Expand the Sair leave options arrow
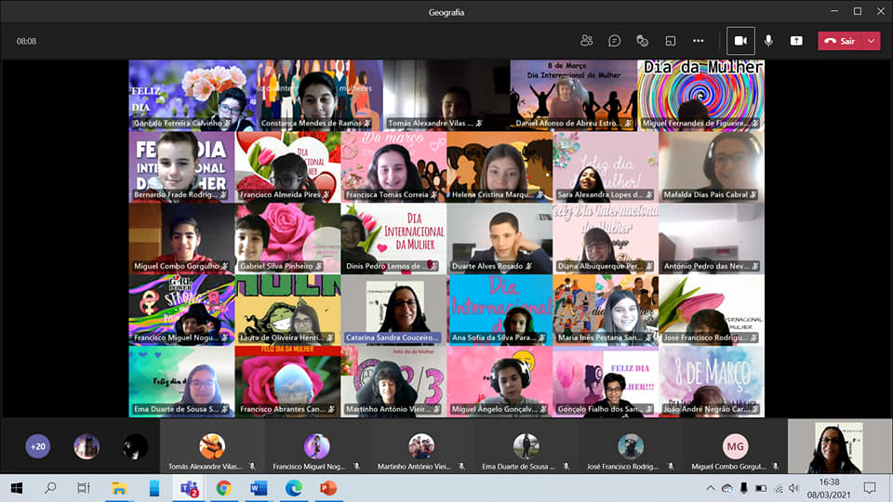 tap(871, 41)
